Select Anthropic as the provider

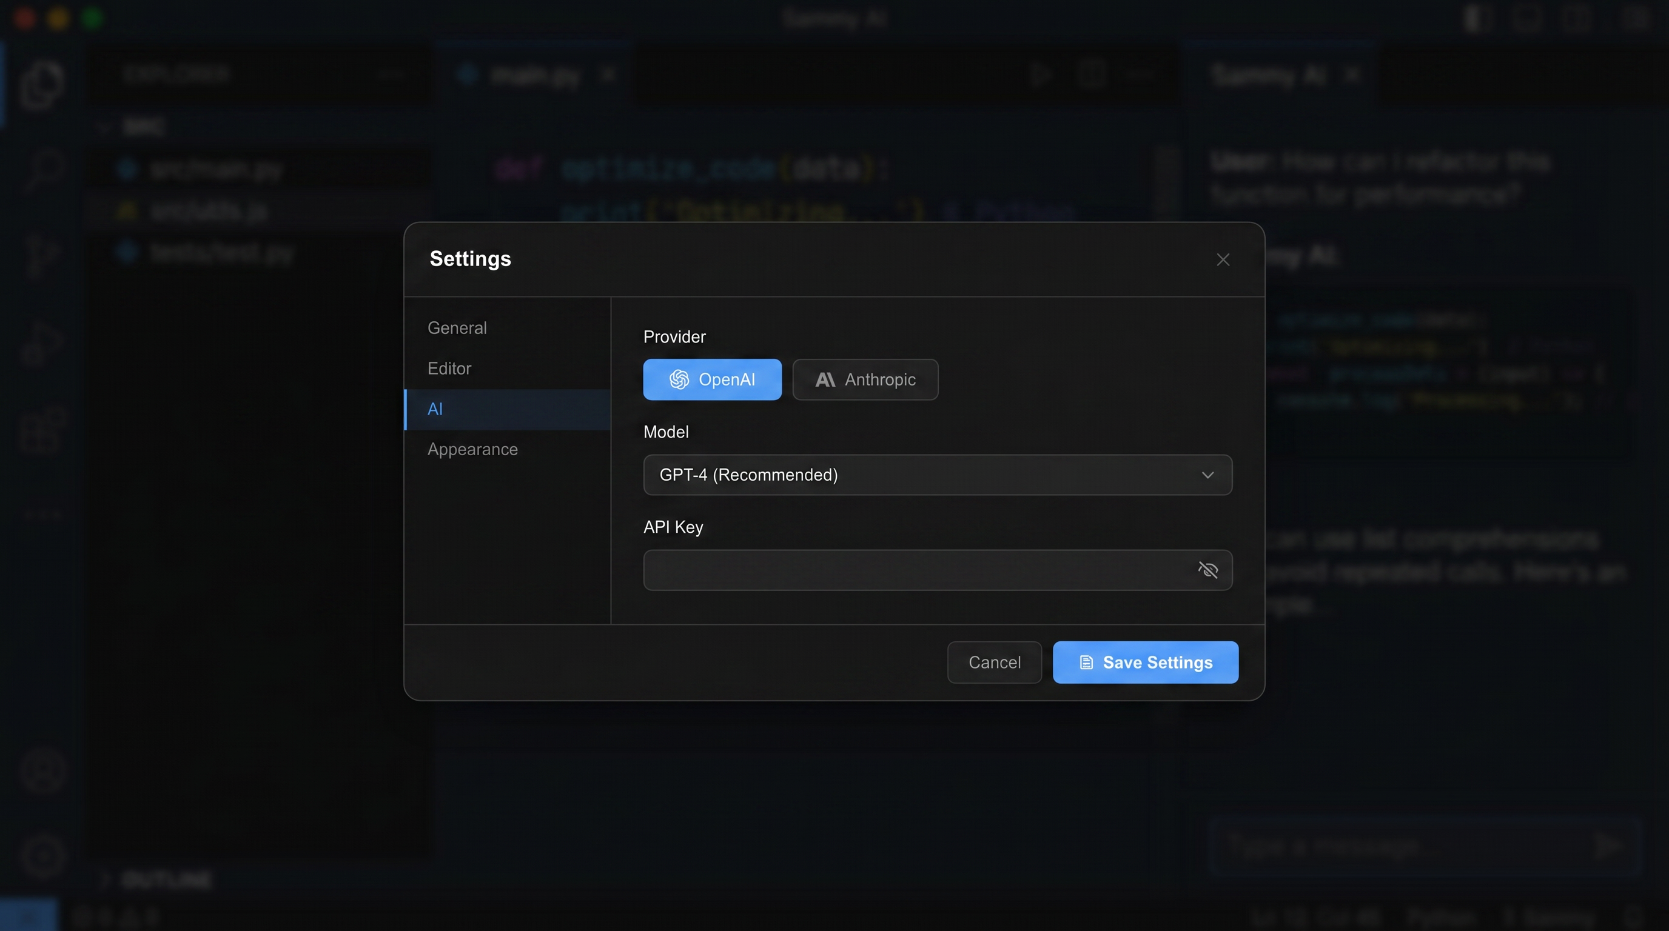(865, 379)
